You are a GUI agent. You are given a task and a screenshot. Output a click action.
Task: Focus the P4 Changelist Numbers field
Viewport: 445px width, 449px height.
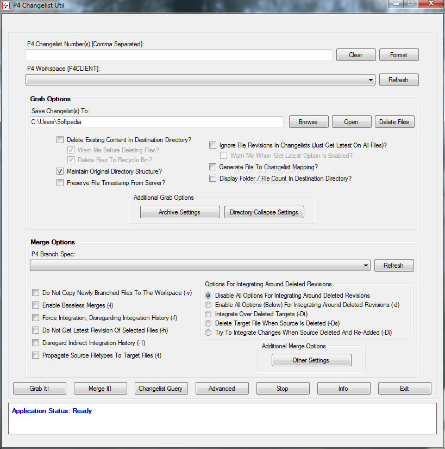(x=179, y=54)
